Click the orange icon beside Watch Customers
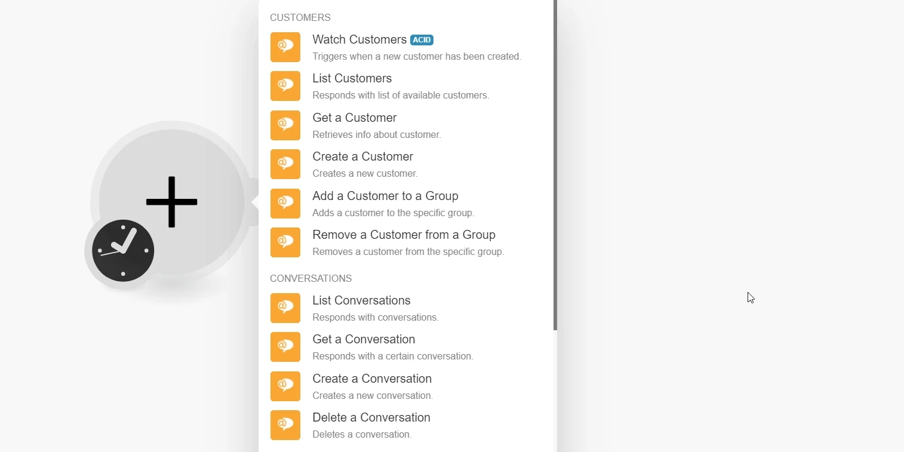 [285, 47]
